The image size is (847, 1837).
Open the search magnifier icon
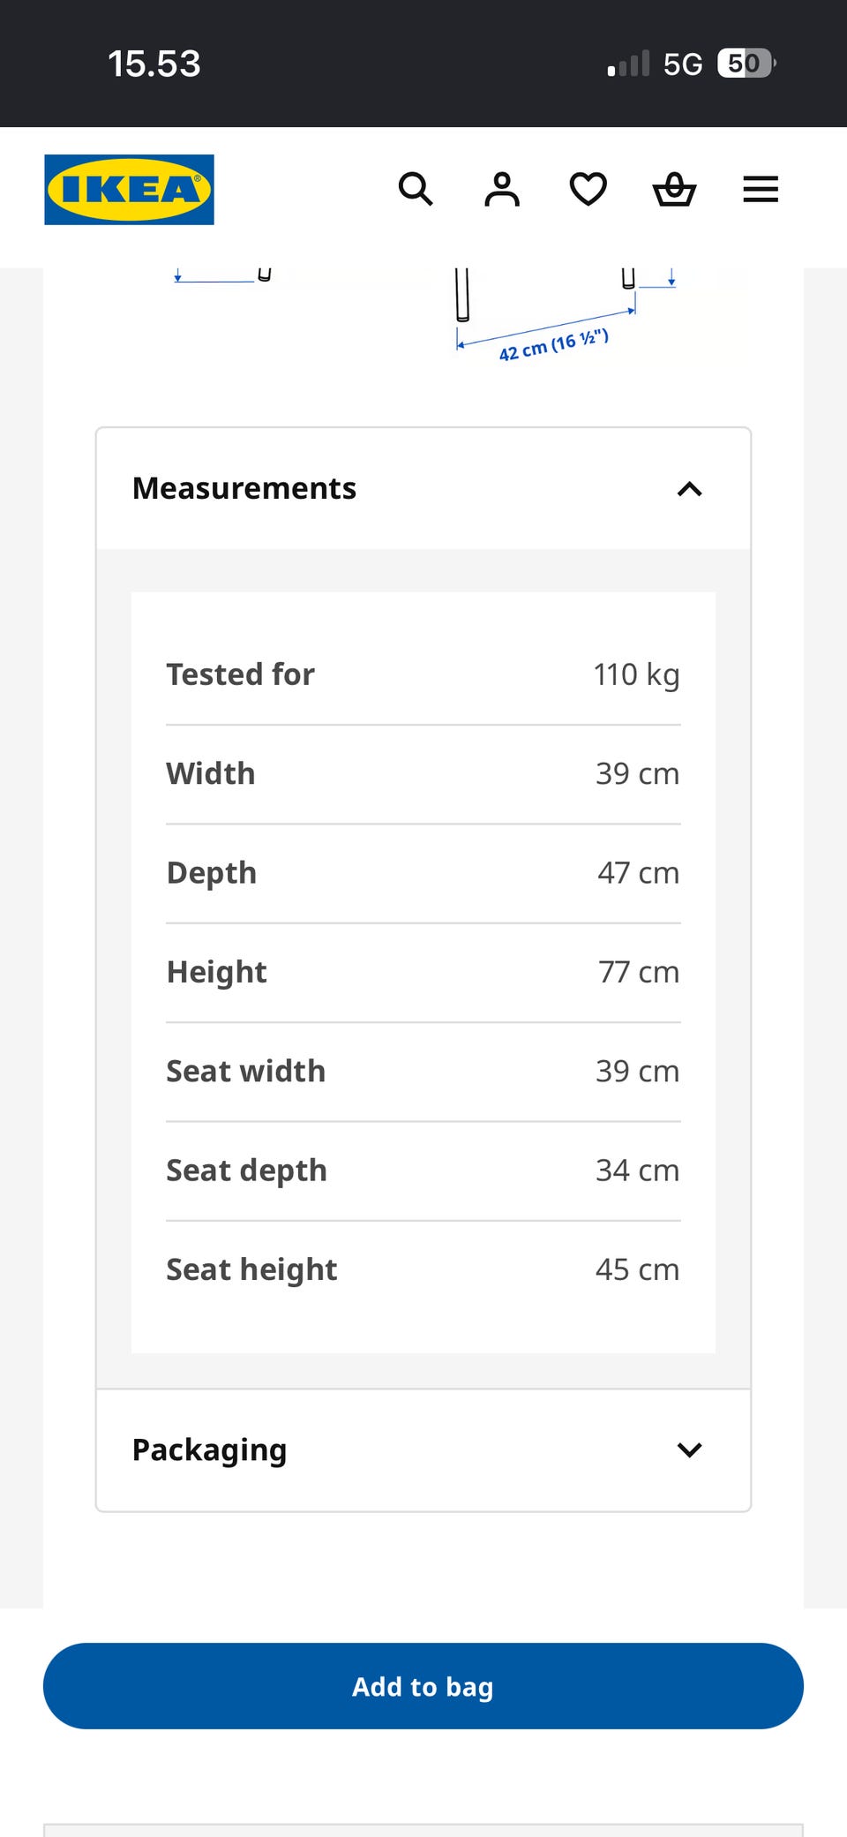[416, 189]
